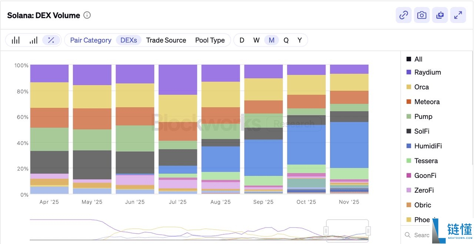The width and height of the screenshot is (474, 244).
Task: Set interval to Weekly (W)
Action: tap(256, 40)
